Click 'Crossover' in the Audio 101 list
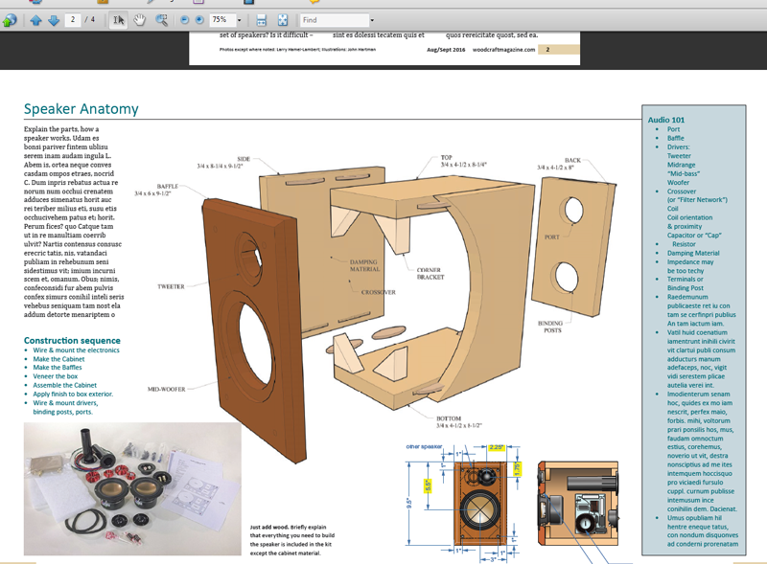Screen dimensions: 767x564 coord(682,192)
